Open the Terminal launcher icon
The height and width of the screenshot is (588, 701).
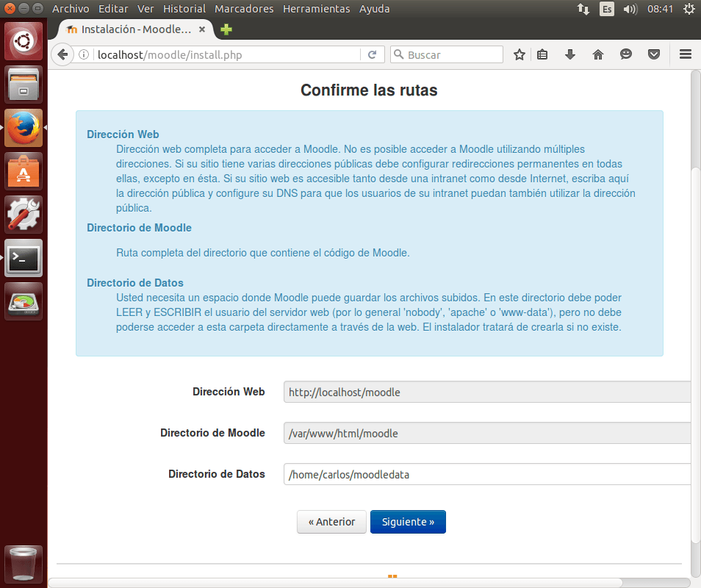point(24,258)
